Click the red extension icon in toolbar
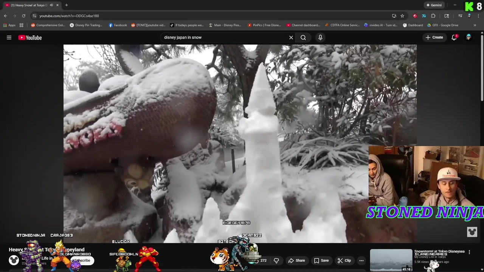 click(415, 16)
